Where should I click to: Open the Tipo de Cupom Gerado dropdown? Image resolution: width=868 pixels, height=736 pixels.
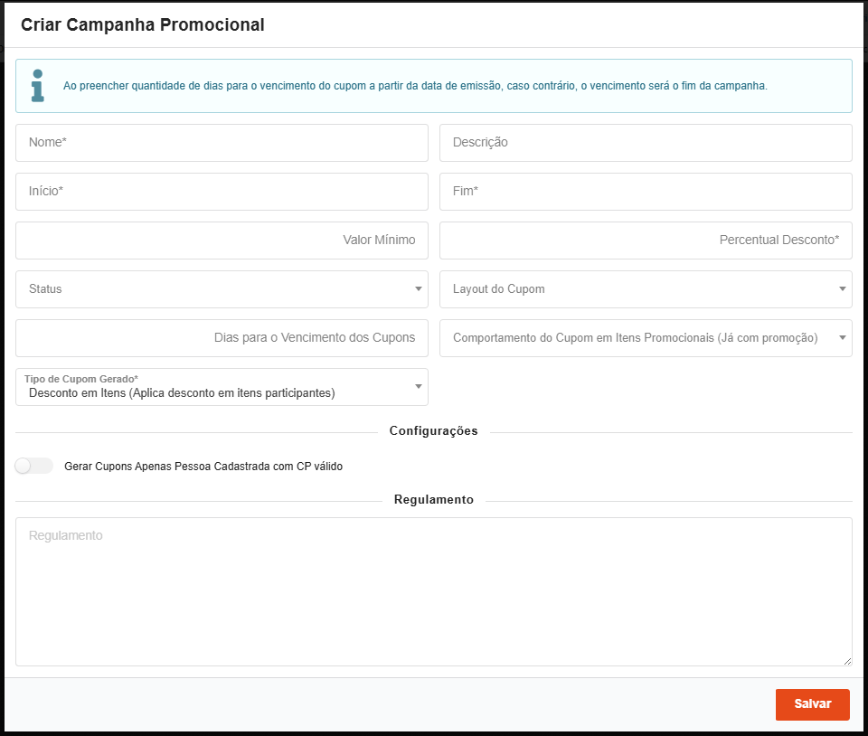tap(222, 387)
